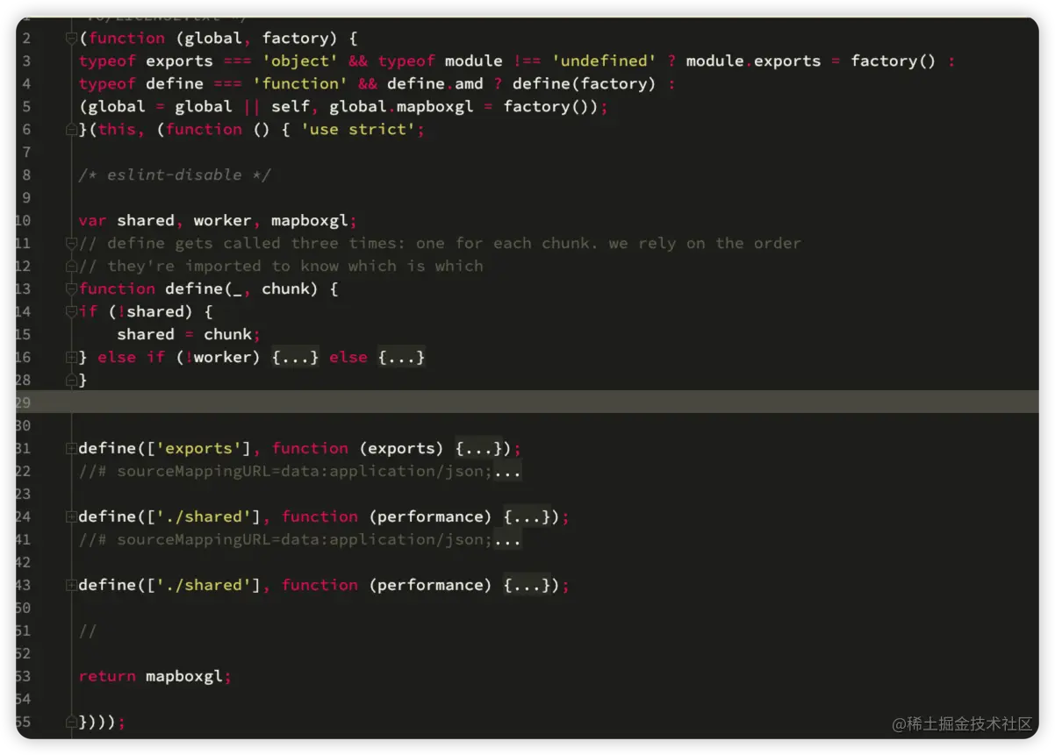The height and width of the screenshot is (755, 1055).
Task: Expand the first "define(['./shared']" fold on line 24
Action: coord(70,516)
